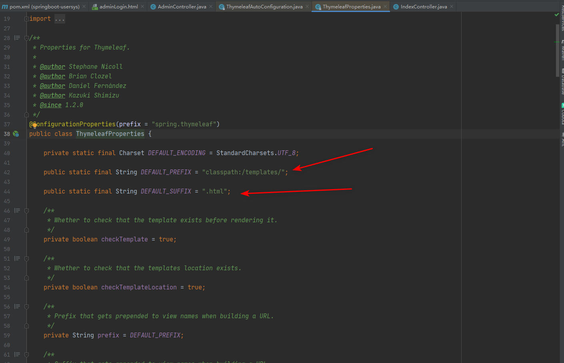Close the ThymeleafProperties.java tab
The width and height of the screenshot is (564, 363).
[385, 6]
